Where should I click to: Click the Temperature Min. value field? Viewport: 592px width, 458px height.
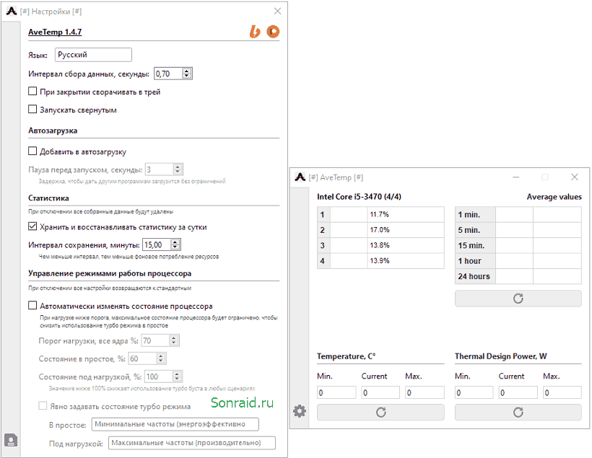pyautogui.click(x=336, y=392)
